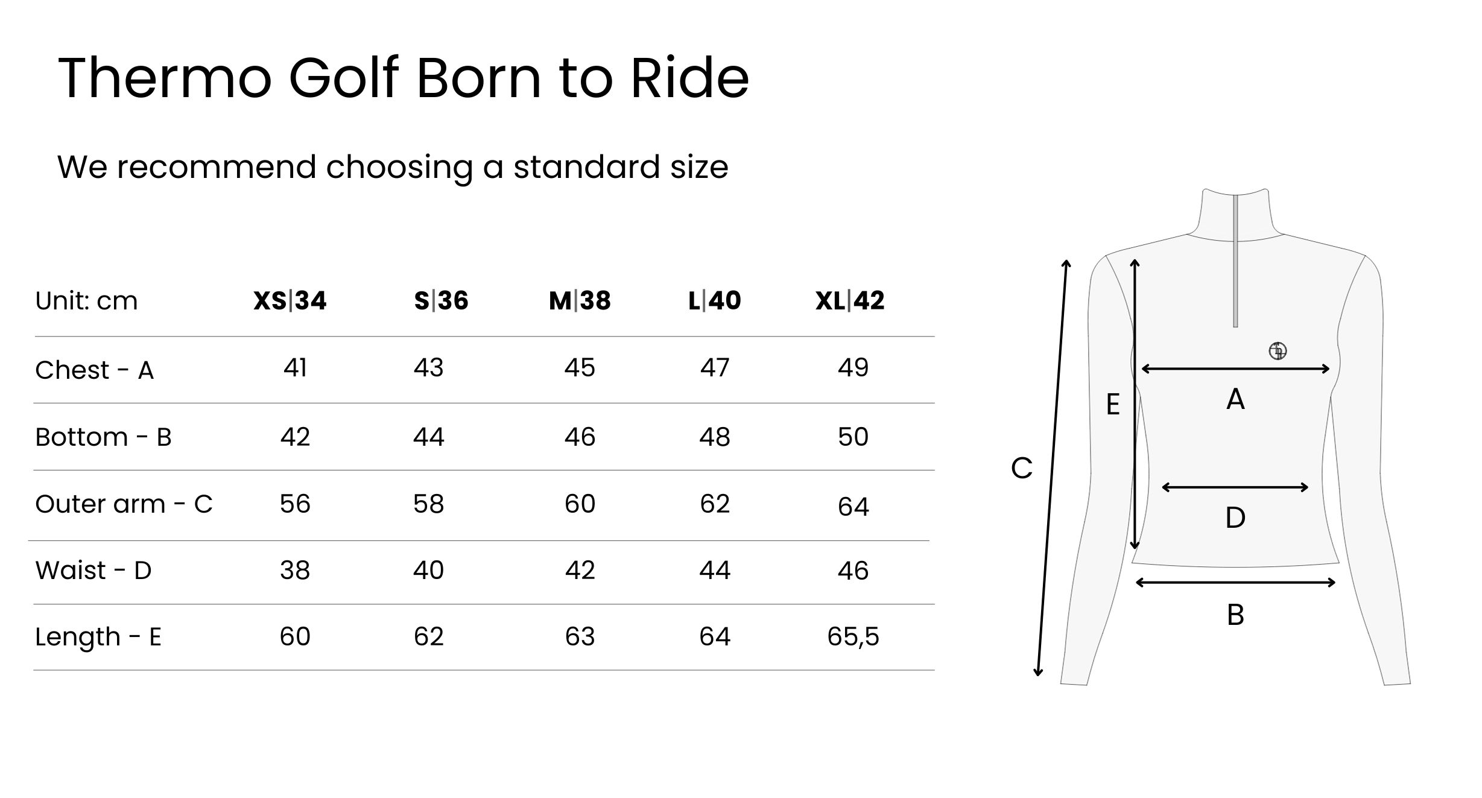Click the M|38 column header
The height and width of the screenshot is (798, 1482).
click(580, 300)
